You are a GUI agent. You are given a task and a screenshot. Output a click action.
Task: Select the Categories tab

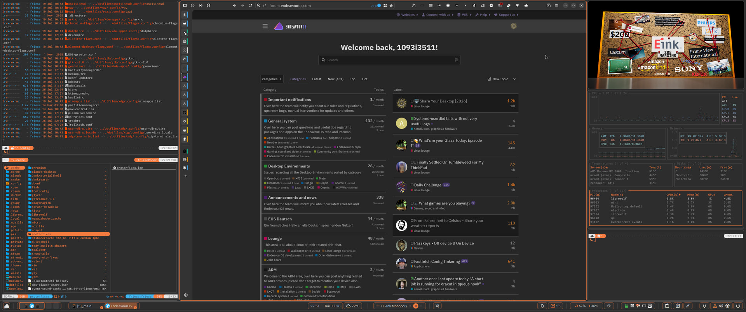click(298, 79)
